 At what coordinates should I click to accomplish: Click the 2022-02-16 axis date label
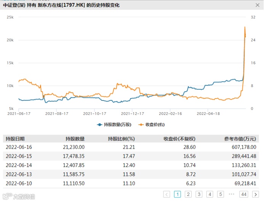170,114
